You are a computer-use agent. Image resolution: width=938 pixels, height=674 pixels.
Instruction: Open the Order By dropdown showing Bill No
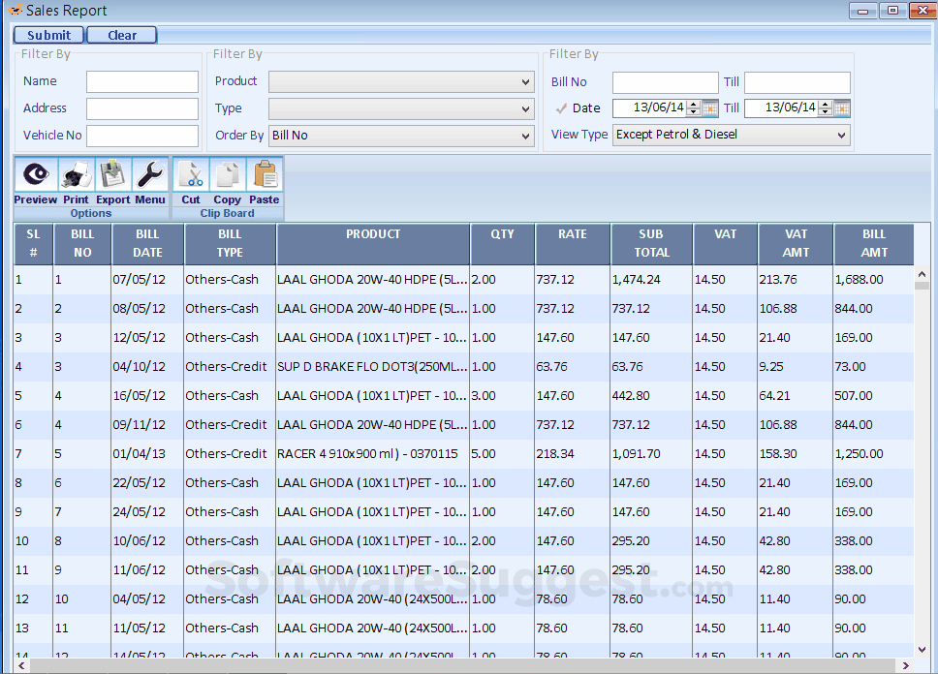coord(523,136)
